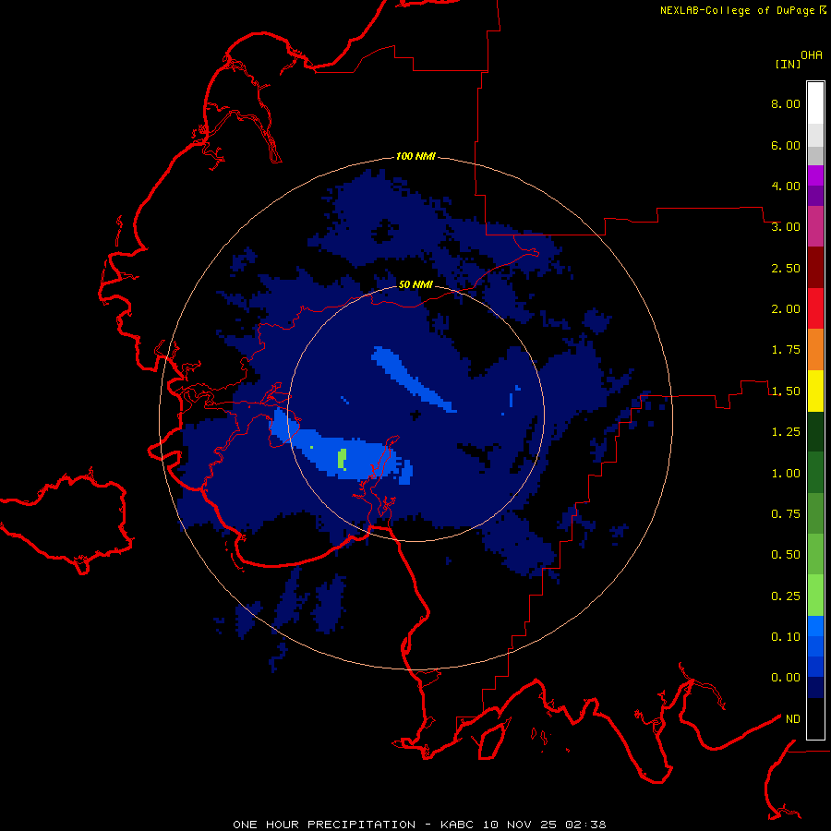This screenshot has height=831, width=831.
Task: Click the 2.50 legend value
Action: [x=786, y=268]
